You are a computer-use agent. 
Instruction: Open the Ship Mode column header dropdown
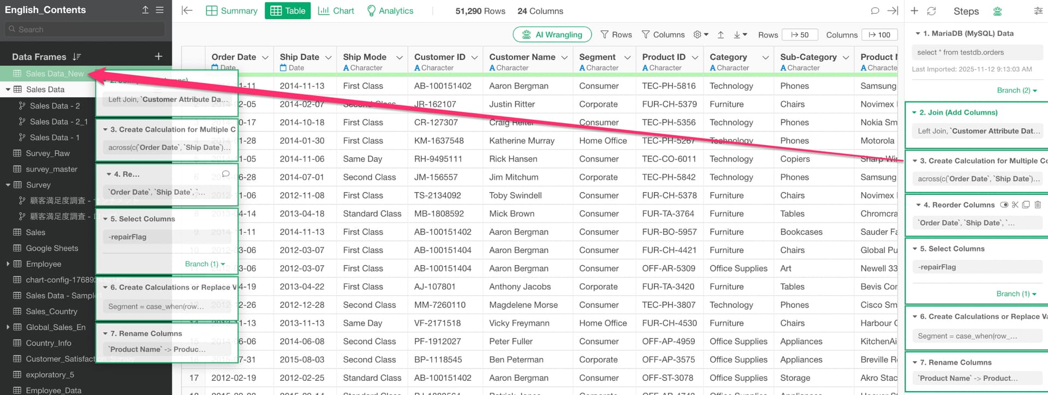point(400,57)
